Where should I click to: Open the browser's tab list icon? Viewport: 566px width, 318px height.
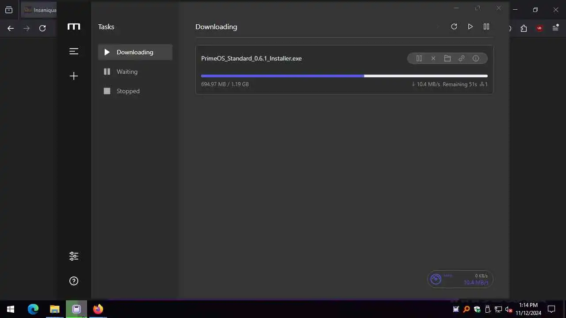[x=9, y=10]
